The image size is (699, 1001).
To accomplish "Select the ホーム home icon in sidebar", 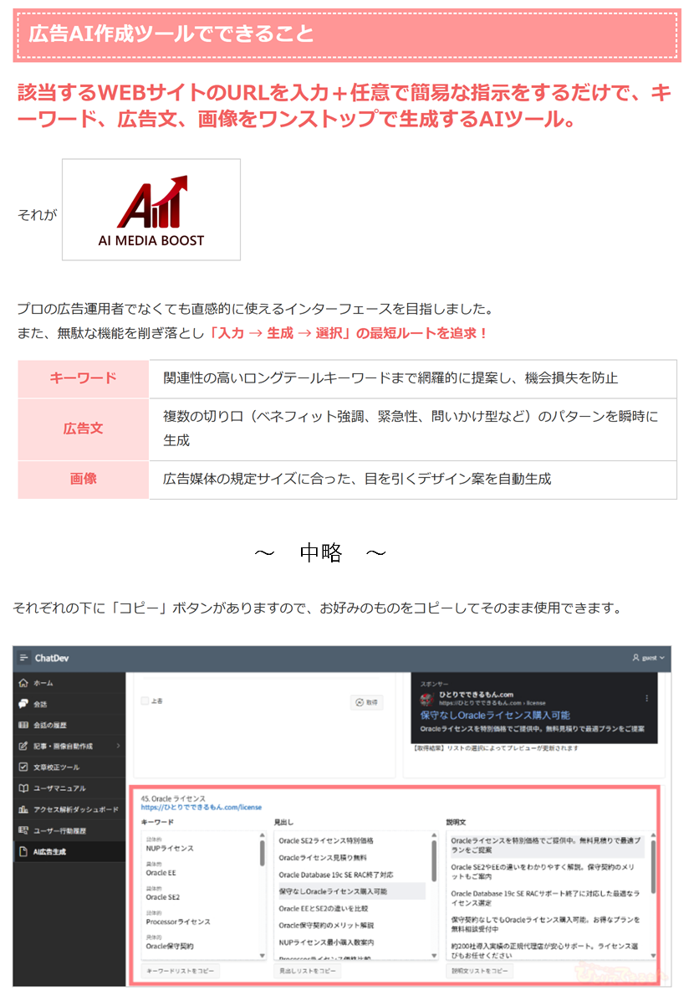I will pyautogui.click(x=22, y=683).
